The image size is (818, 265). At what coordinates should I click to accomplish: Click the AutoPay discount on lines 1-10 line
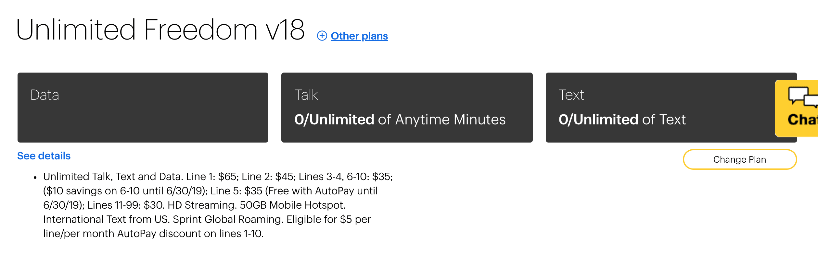(x=153, y=234)
